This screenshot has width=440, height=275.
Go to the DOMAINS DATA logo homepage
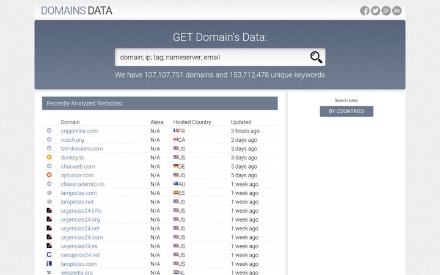point(76,10)
